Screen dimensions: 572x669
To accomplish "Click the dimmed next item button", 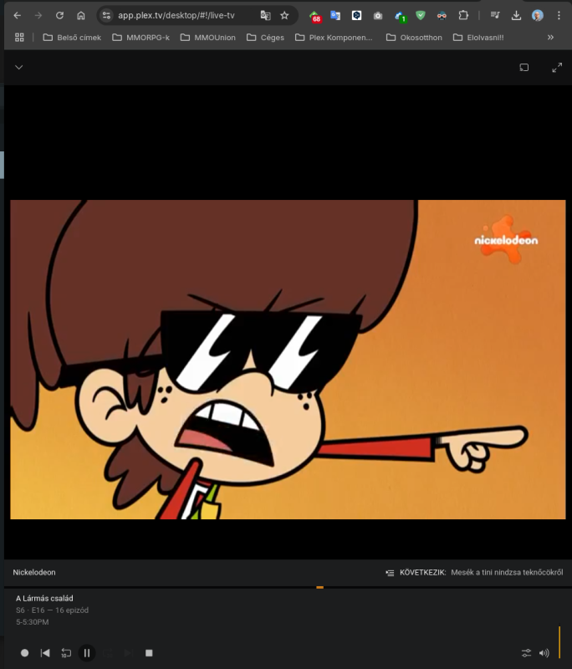I will pyautogui.click(x=128, y=653).
